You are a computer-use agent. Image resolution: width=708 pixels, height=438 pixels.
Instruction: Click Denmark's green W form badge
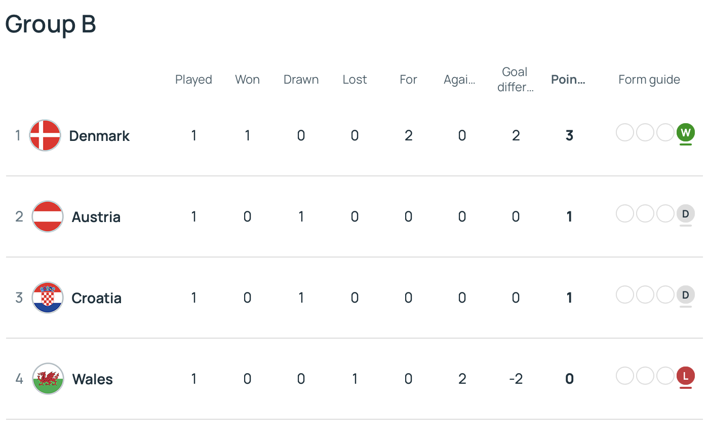(685, 133)
